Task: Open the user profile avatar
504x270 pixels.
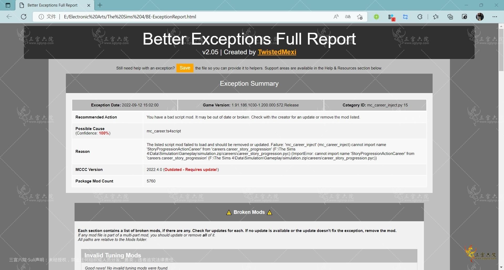Action: pyautogui.click(x=480, y=17)
